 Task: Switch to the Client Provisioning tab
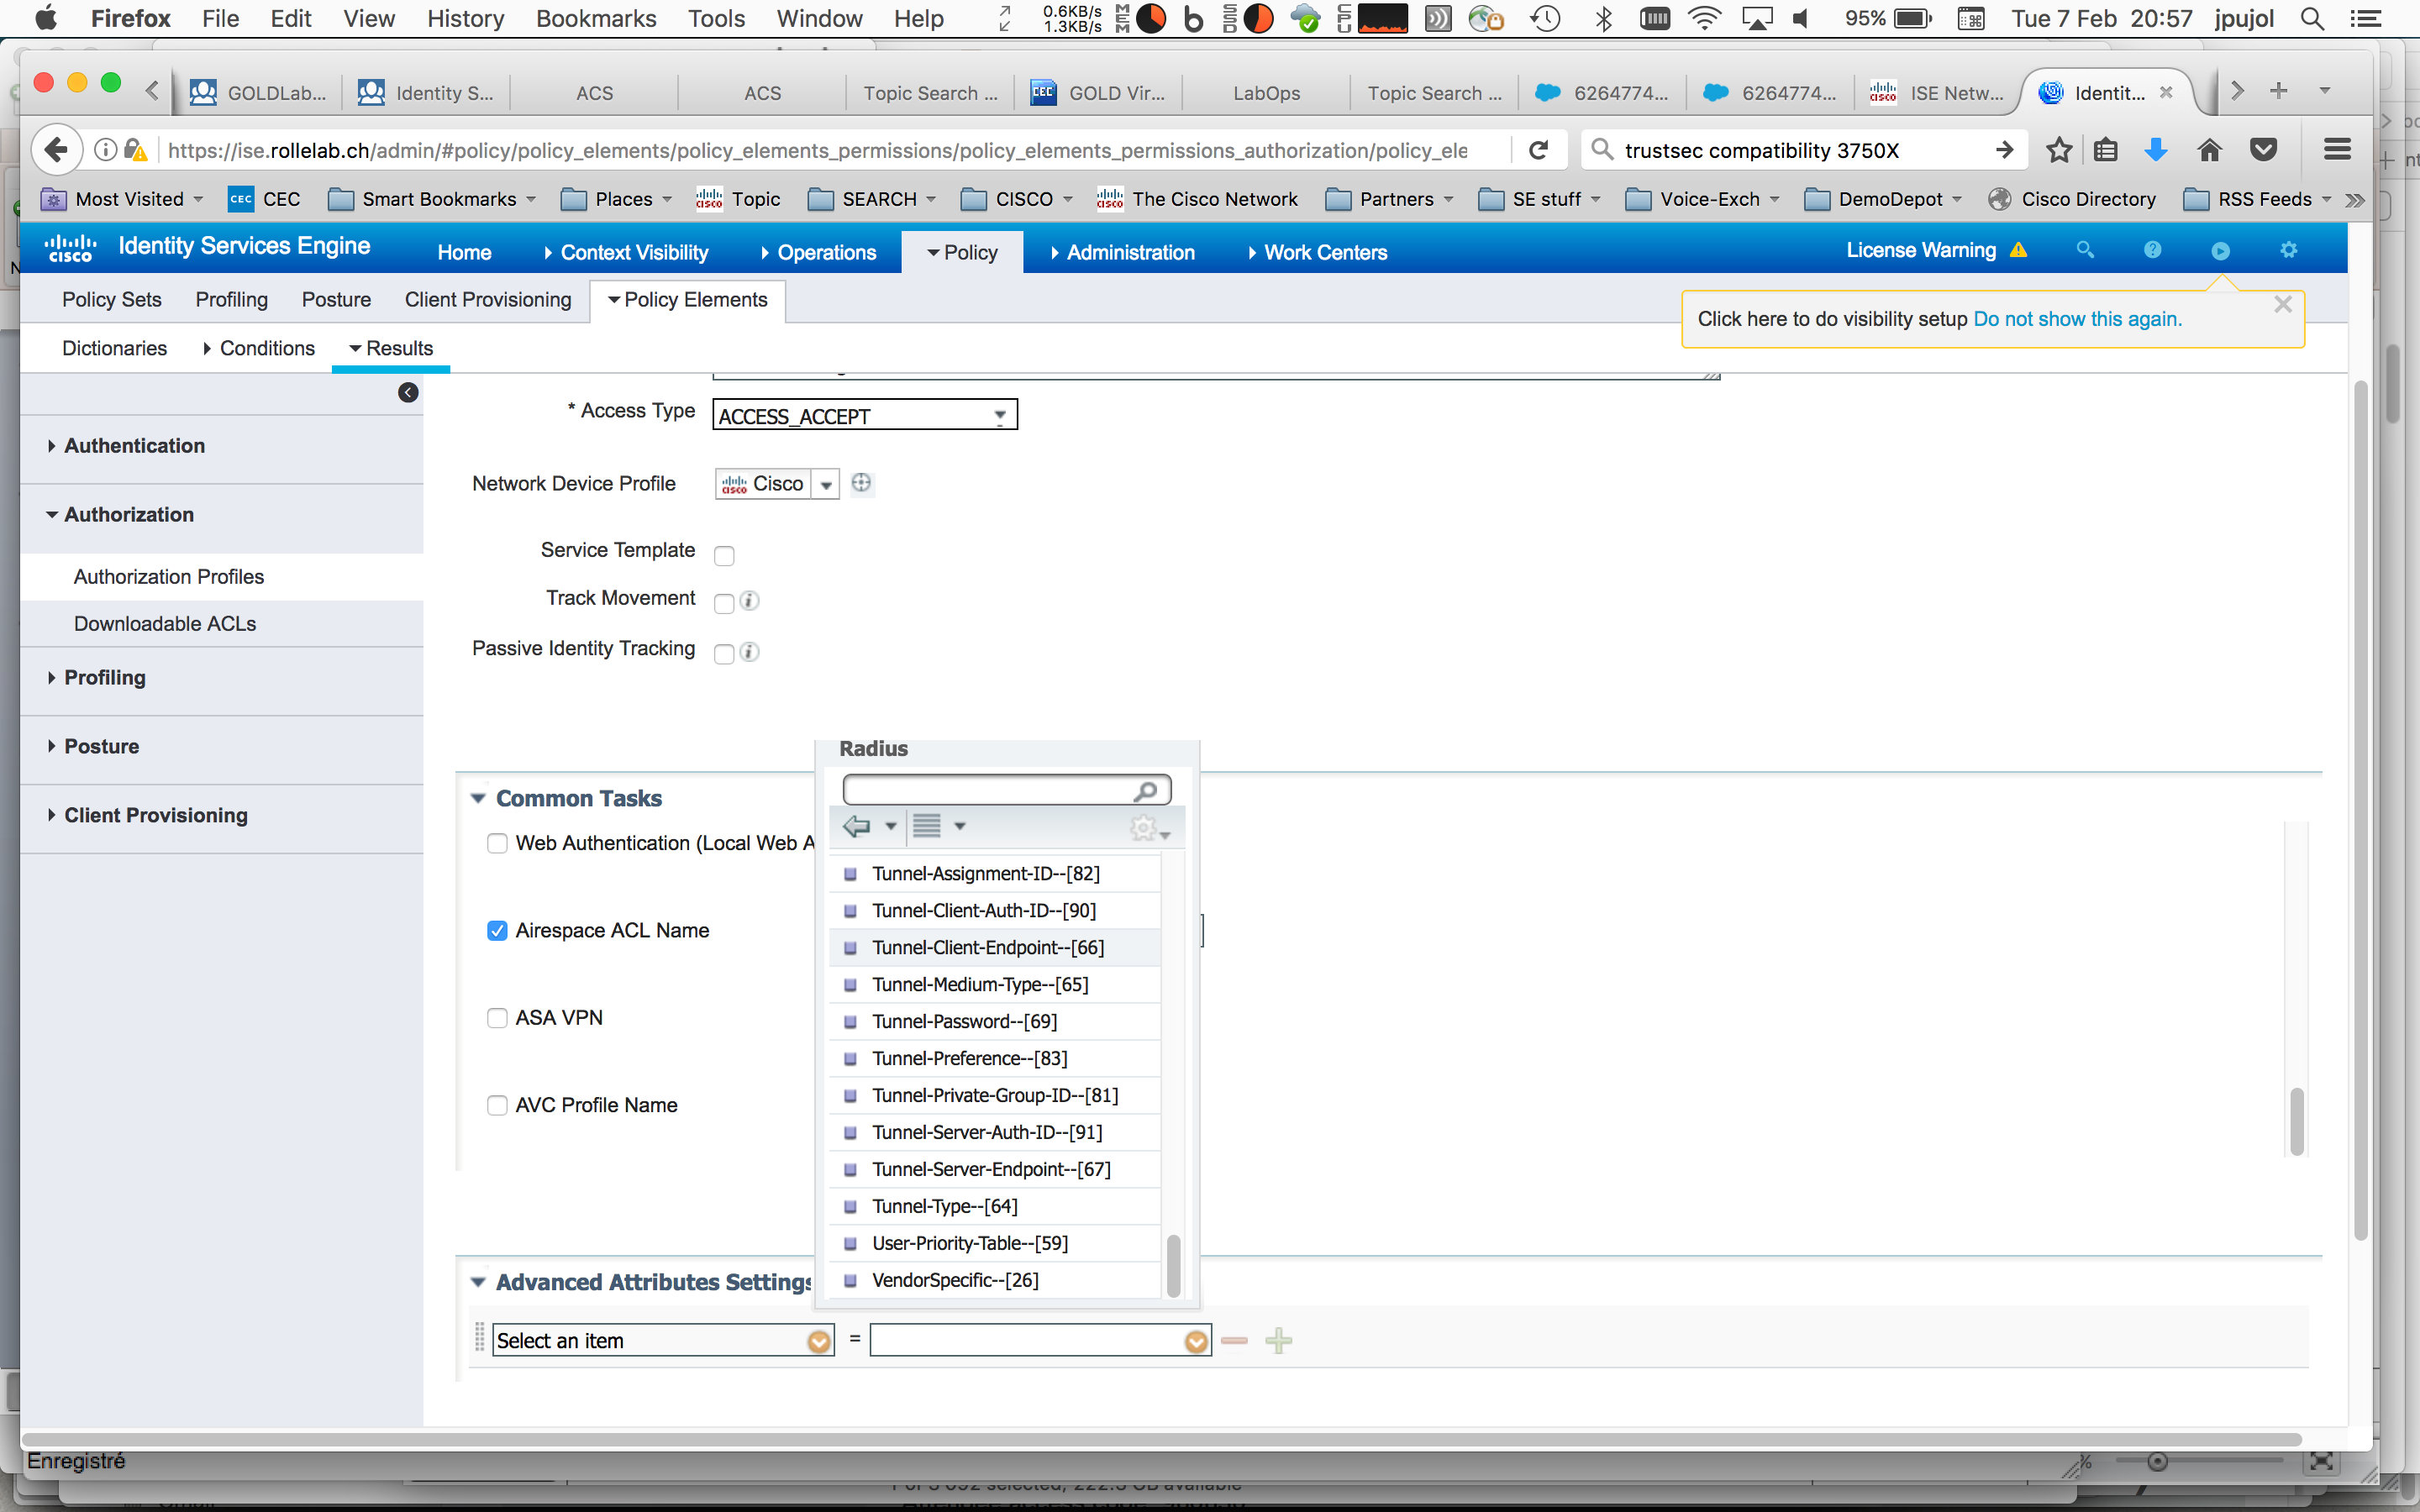click(x=488, y=300)
